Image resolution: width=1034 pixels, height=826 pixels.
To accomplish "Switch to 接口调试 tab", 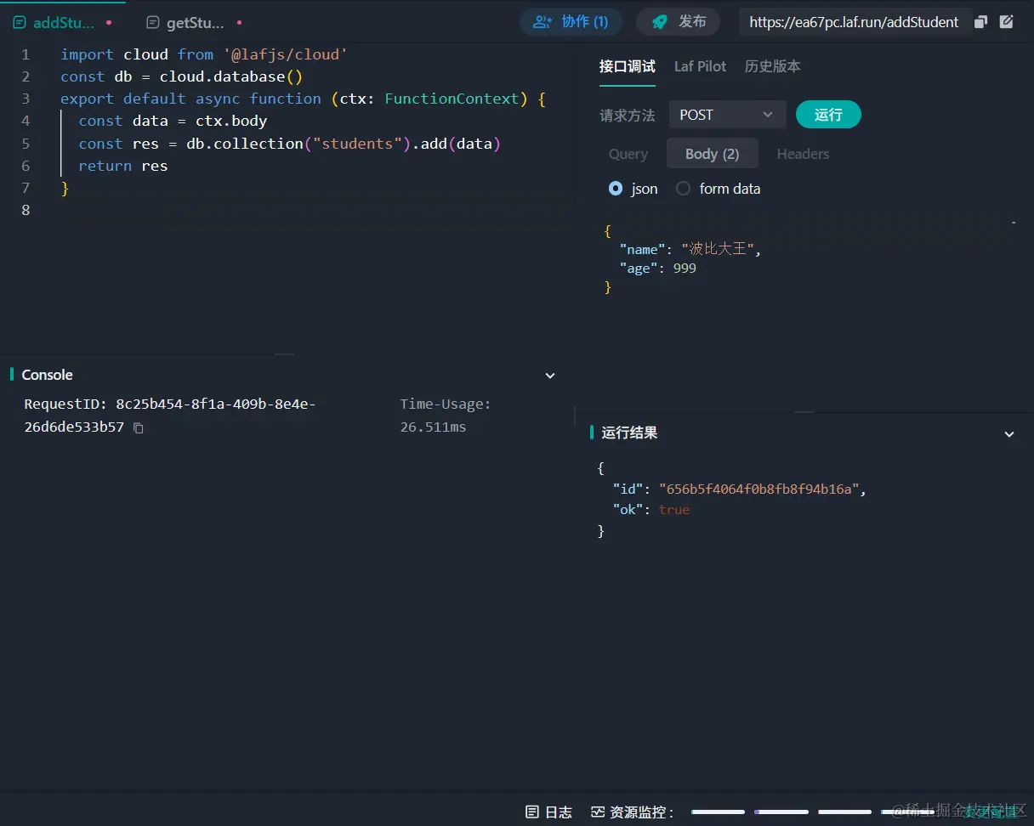I will 628,66.
